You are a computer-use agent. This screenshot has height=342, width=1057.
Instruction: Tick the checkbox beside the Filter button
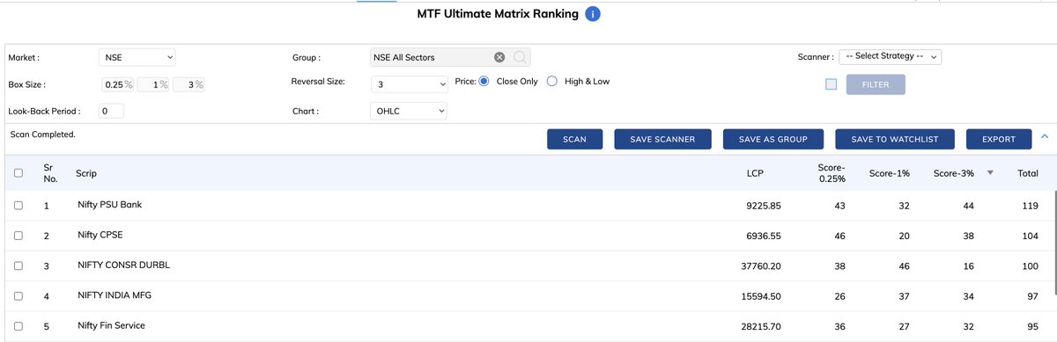point(831,84)
